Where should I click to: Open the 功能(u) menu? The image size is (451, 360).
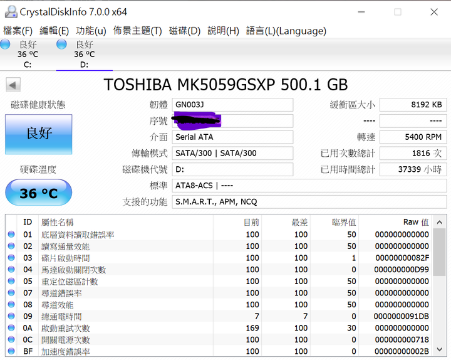click(x=91, y=31)
